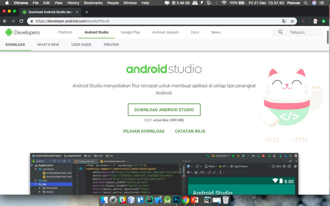This screenshot has height=206, width=330.
Task: Launch CLion from the Dock
Action: click(150, 200)
